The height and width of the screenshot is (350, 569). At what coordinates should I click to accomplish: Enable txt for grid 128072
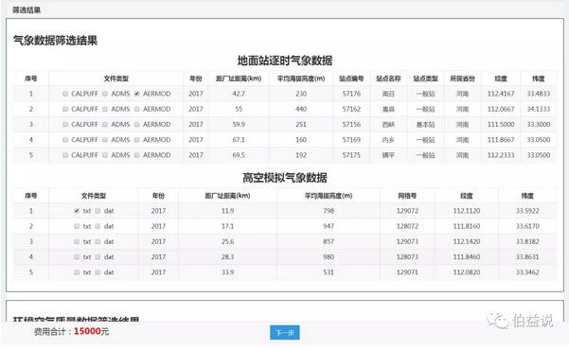(x=77, y=226)
